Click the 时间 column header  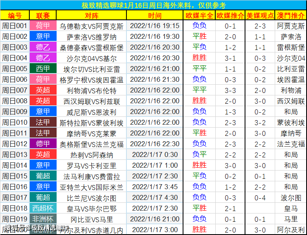(155, 16)
